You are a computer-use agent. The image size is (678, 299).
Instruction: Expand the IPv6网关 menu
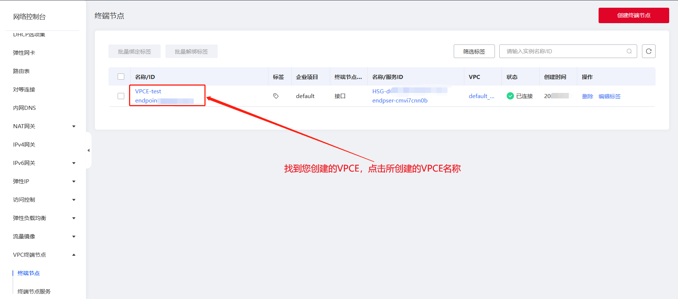coord(74,163)
